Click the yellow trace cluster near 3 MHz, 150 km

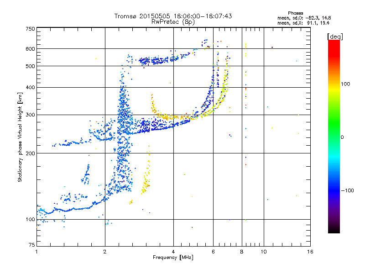coord(146,179)
